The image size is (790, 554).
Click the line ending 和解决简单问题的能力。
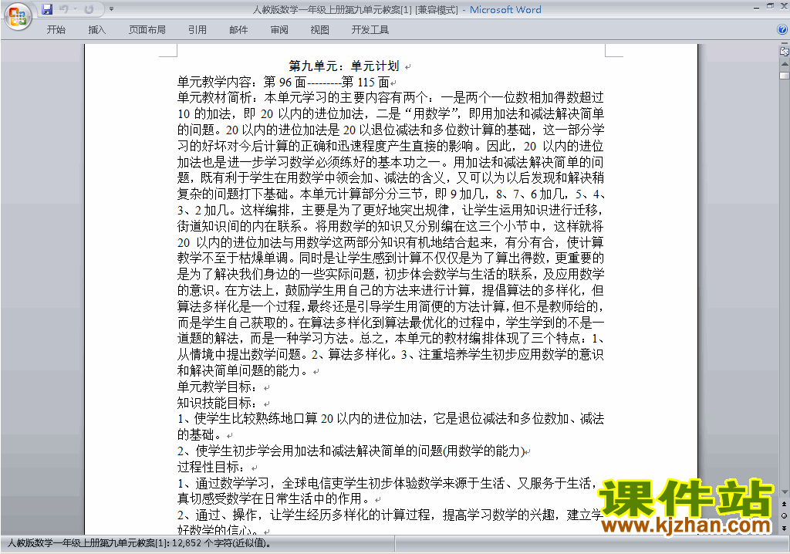click(x=242, y=371)
